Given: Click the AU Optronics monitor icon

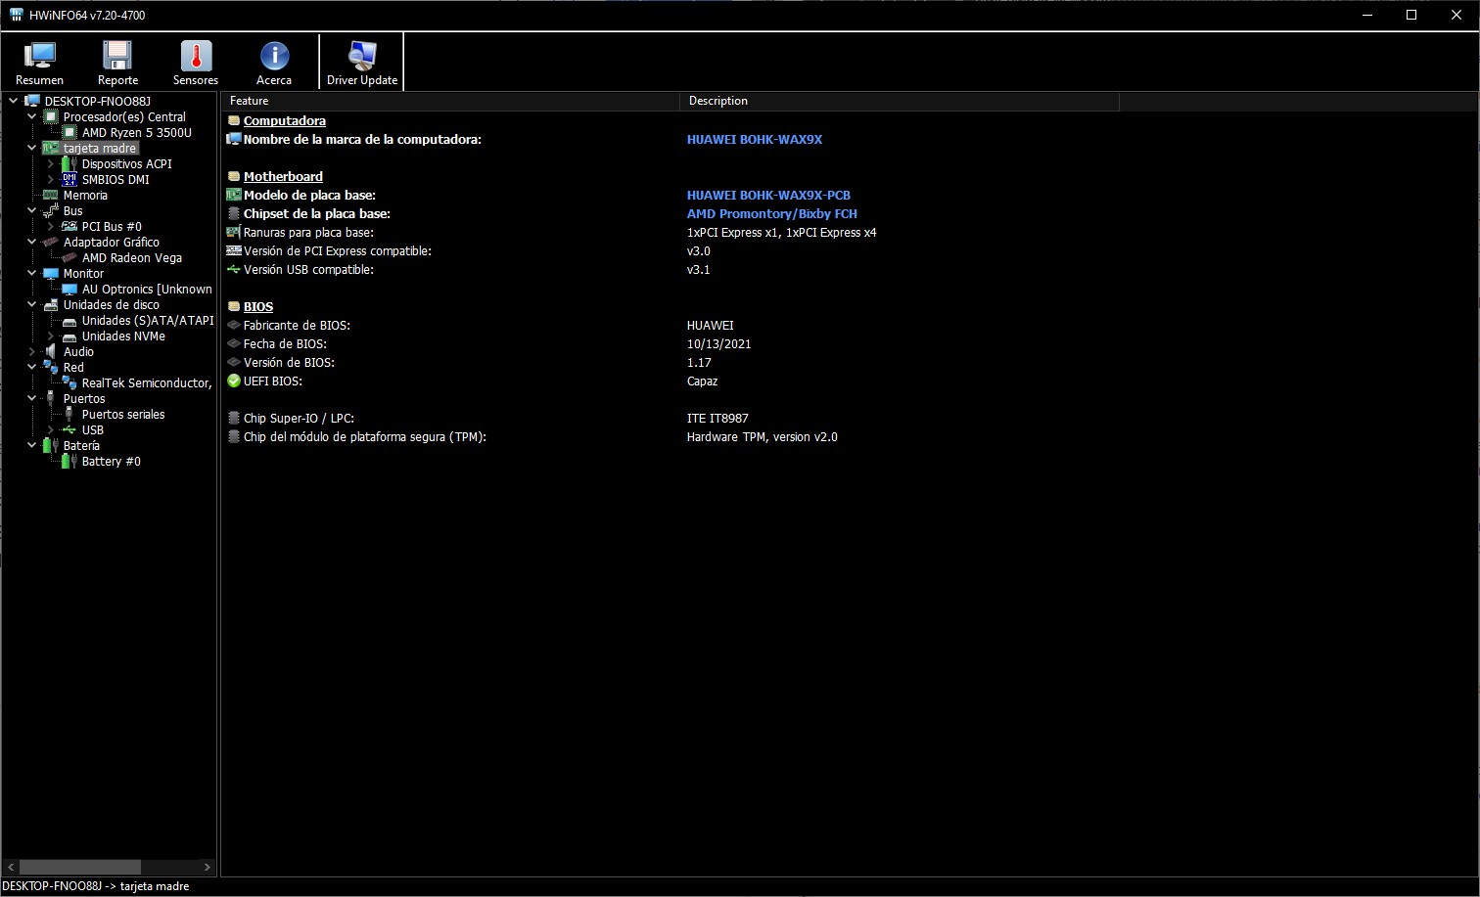Looking at the screenshot, I should click(x=69, y=289).
